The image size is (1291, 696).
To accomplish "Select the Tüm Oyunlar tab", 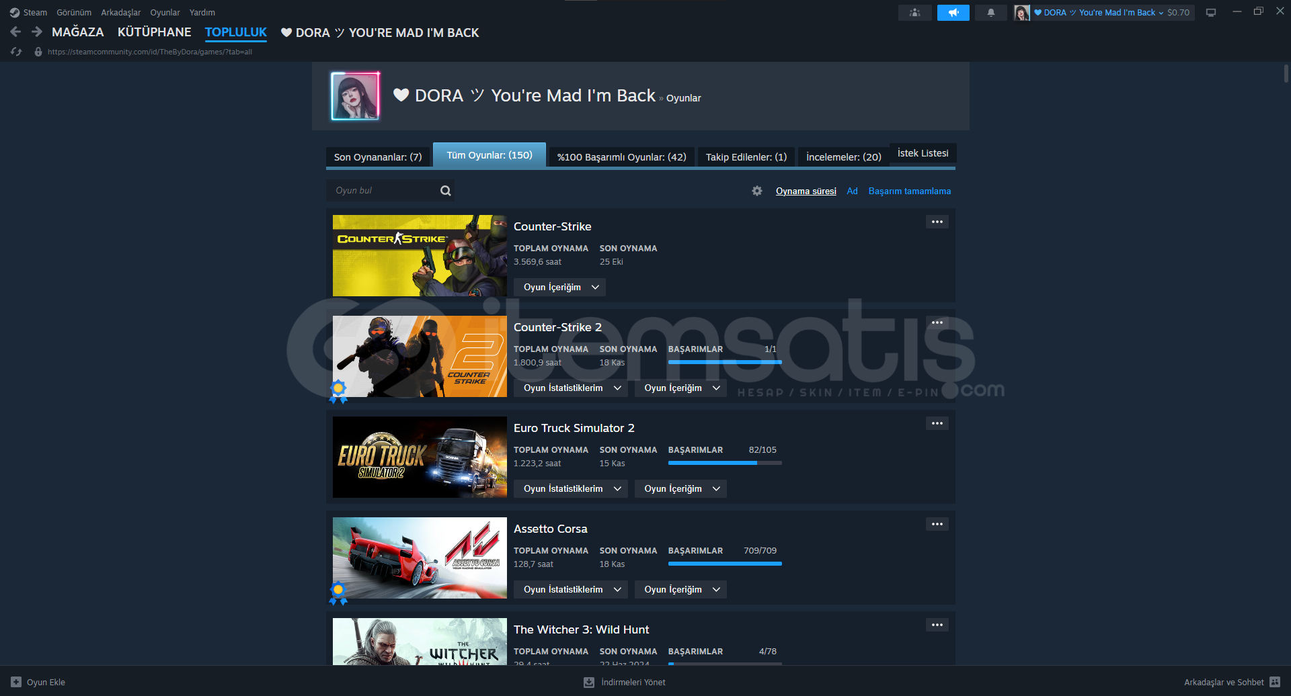I will [x=490, y=155].
